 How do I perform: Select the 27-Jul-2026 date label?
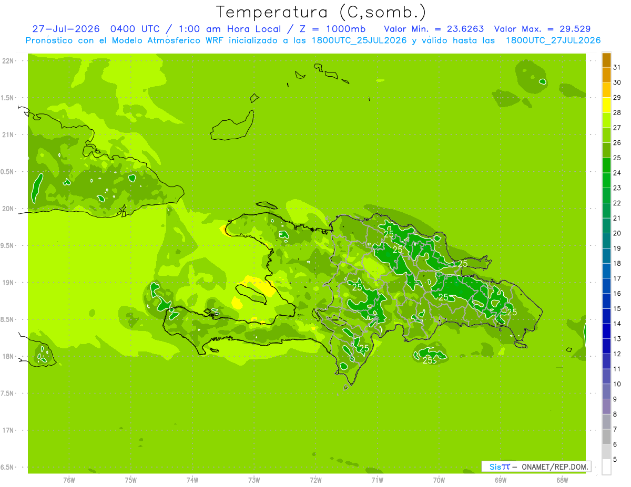pyautogui.click(x=66, y=29)
